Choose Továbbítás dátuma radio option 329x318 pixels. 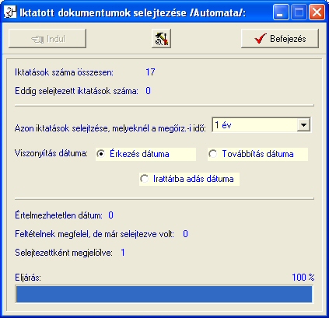[x=212, y=154]
